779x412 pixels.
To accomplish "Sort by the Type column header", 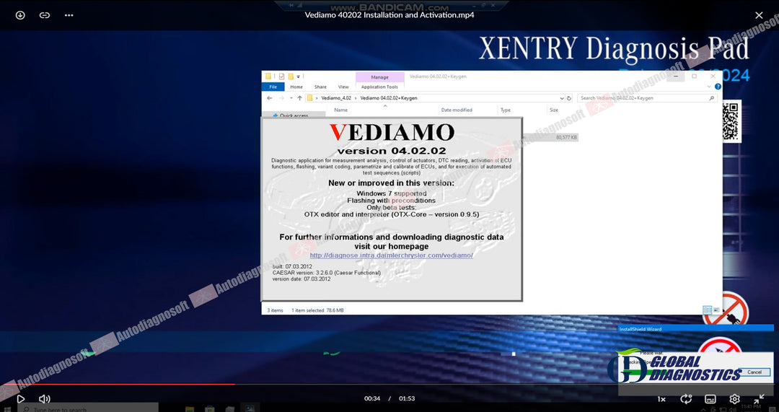I will [505, 110].
